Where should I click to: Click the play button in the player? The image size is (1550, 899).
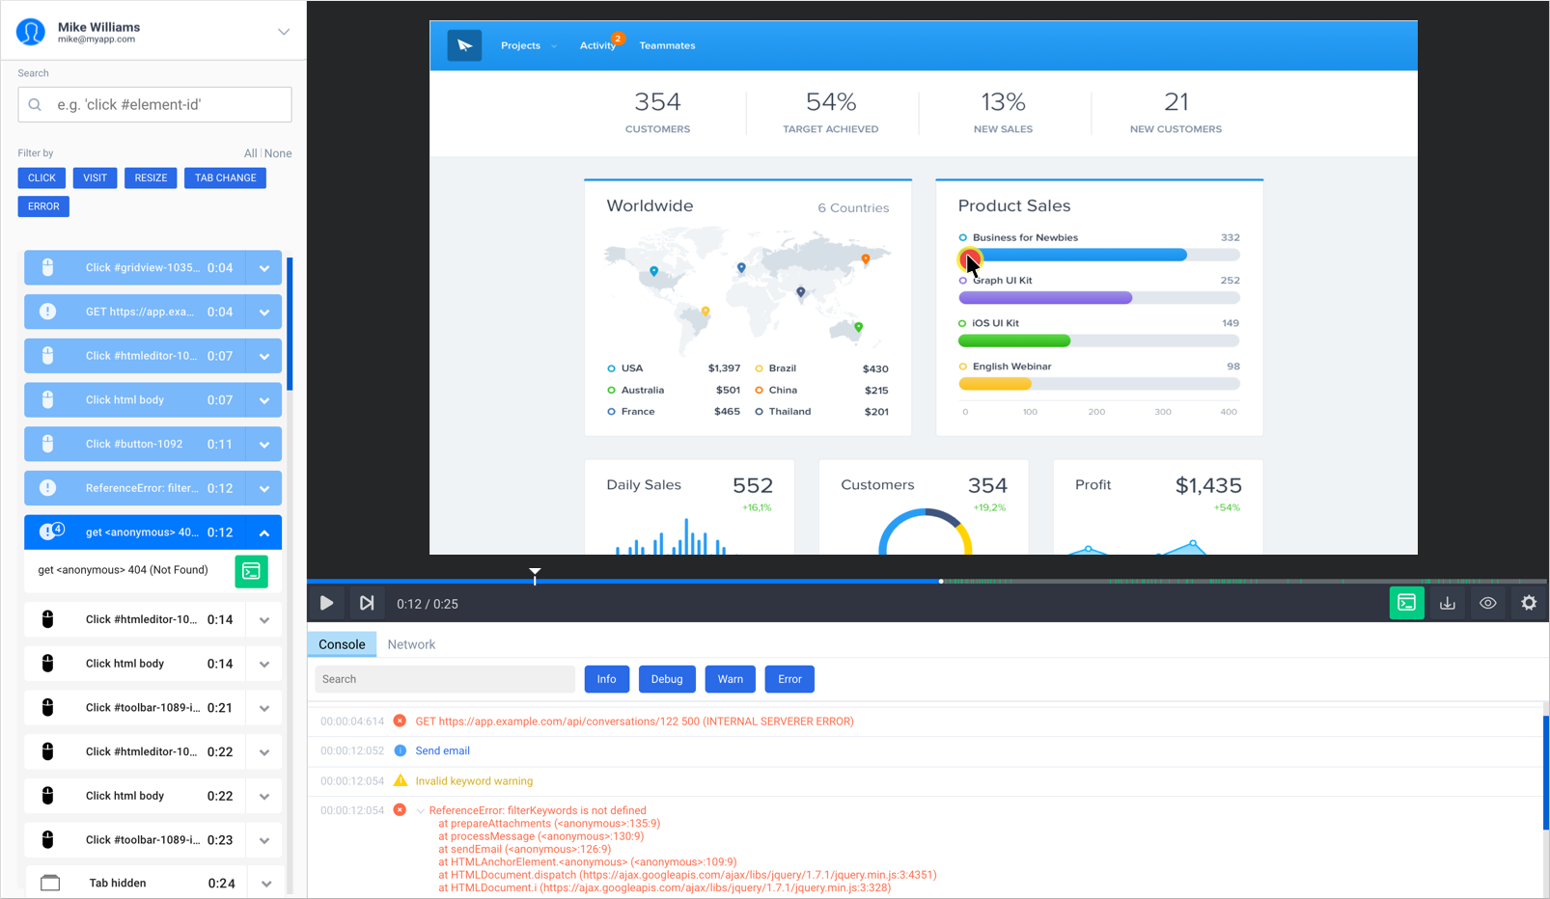[327, 603]
